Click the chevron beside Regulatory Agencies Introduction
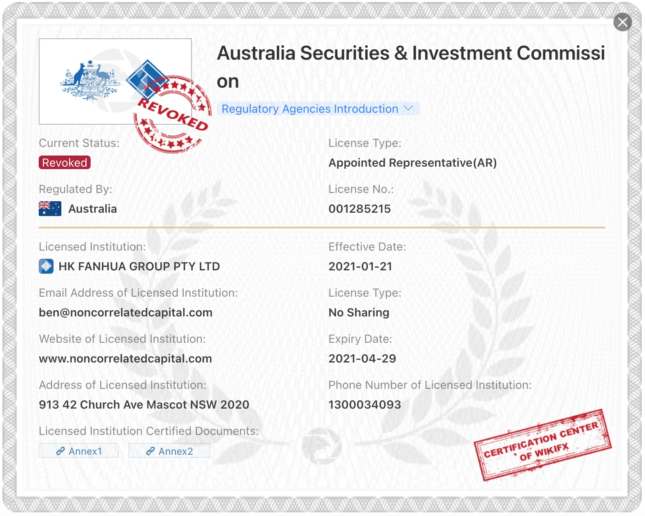Screen dimensions: 645x516 click(x=408, y=108)
